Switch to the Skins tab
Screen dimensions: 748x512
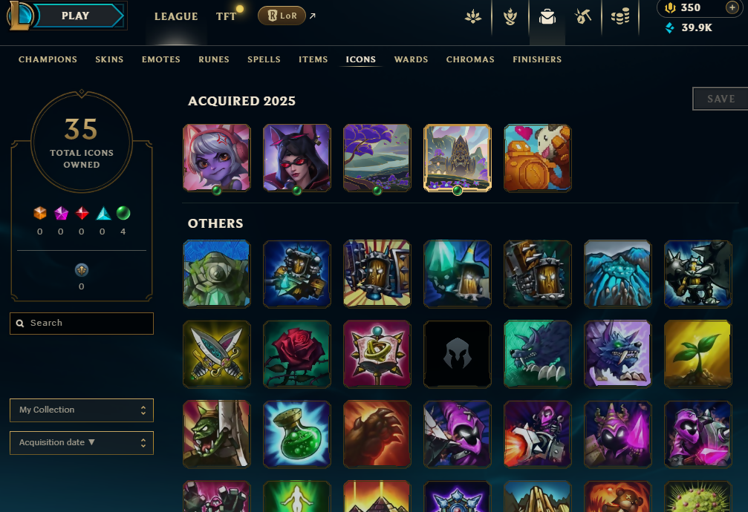click(109, 59)
